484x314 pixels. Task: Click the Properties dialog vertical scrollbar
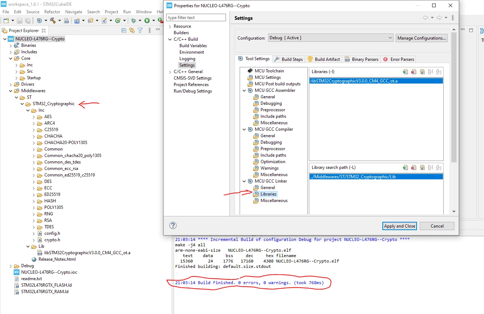[x=454, y=97]
